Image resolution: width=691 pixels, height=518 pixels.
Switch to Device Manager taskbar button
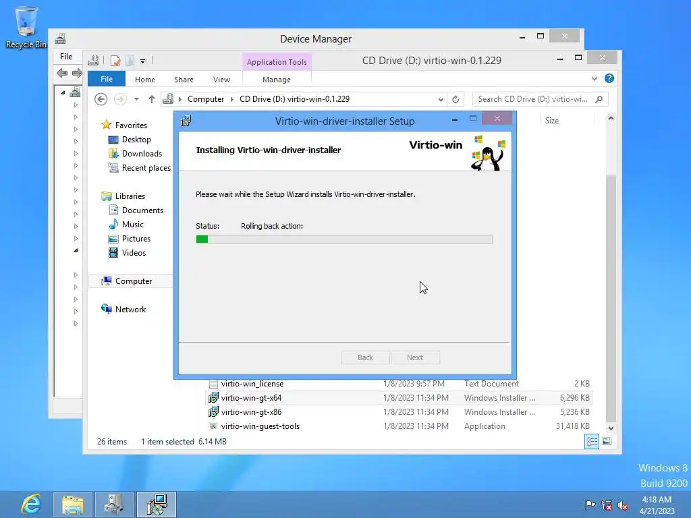[x=114, y=505]
